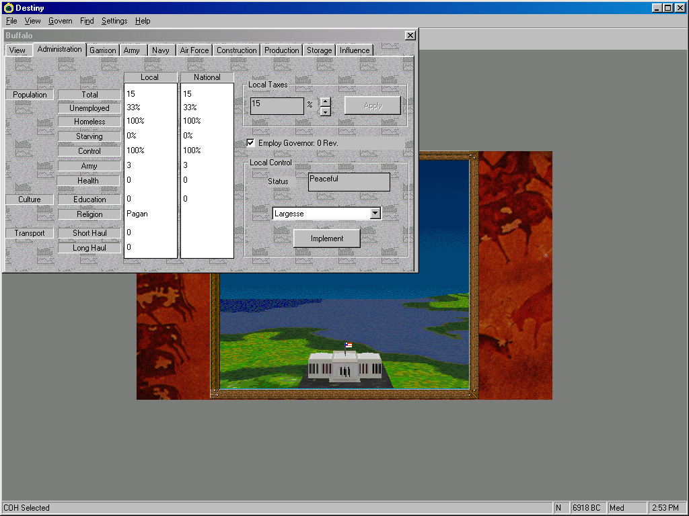Click the Health button

click(88, 180)
